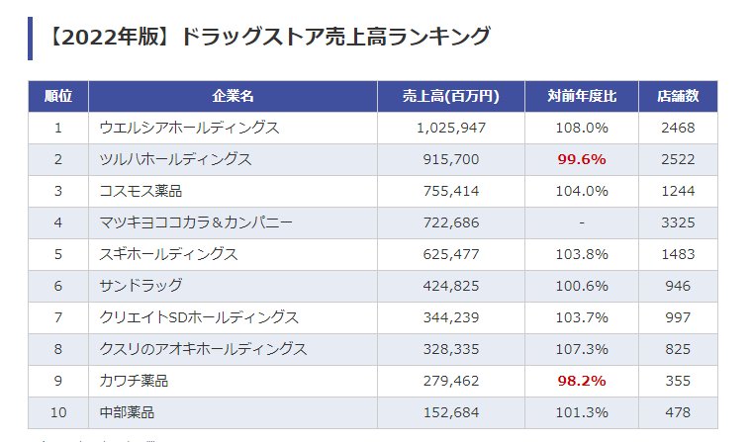Click the red 99.6% year-over-year value
The width and height of the screenshot is (751, 442).
582,159
